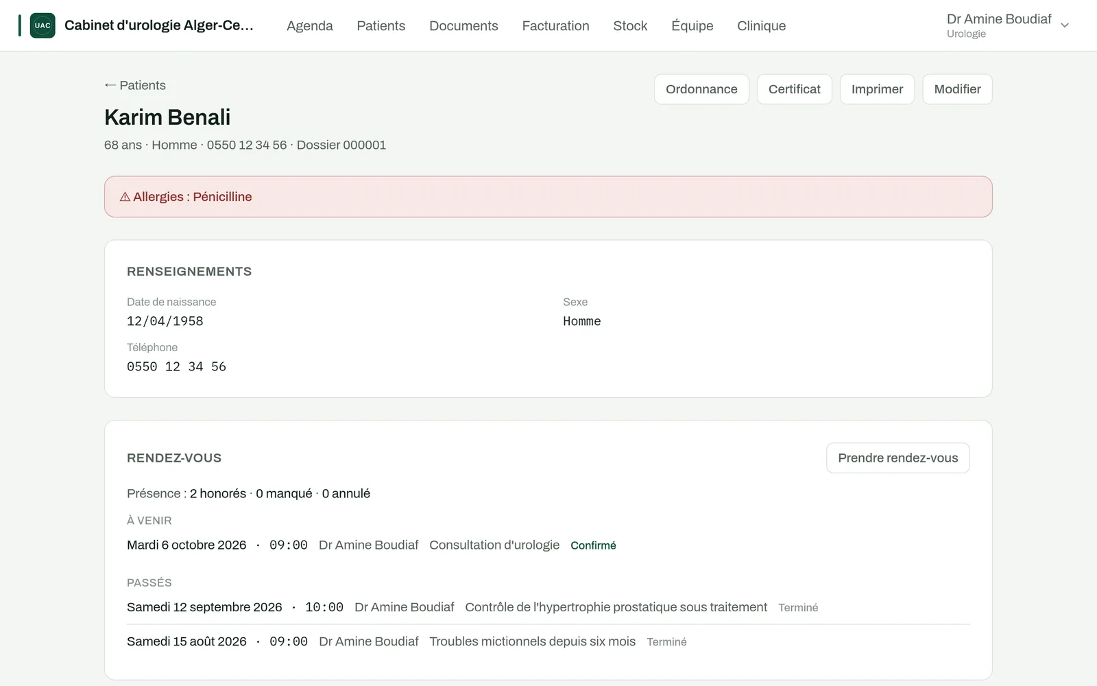Click Prendre rendez-vous button
Screen dimensions: 1097x686
(x=897, y=458)
